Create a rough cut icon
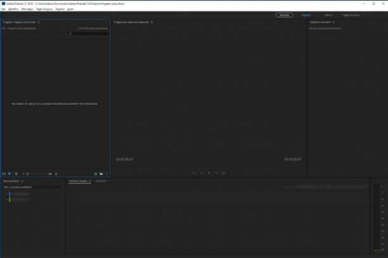 (96, 174)
